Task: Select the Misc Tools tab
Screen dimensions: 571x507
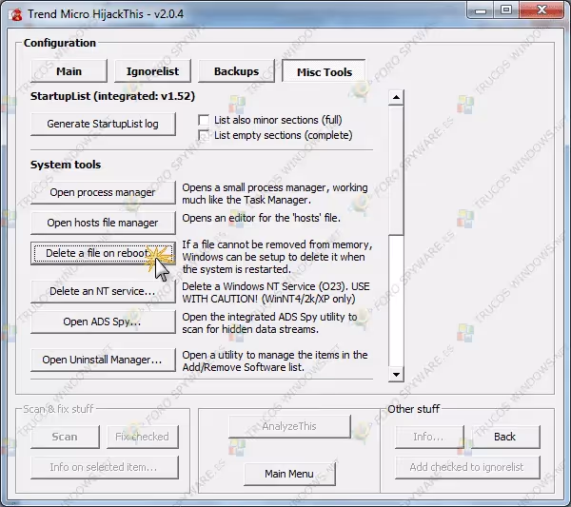Action: pyautogui.click(x=325, y=71)
